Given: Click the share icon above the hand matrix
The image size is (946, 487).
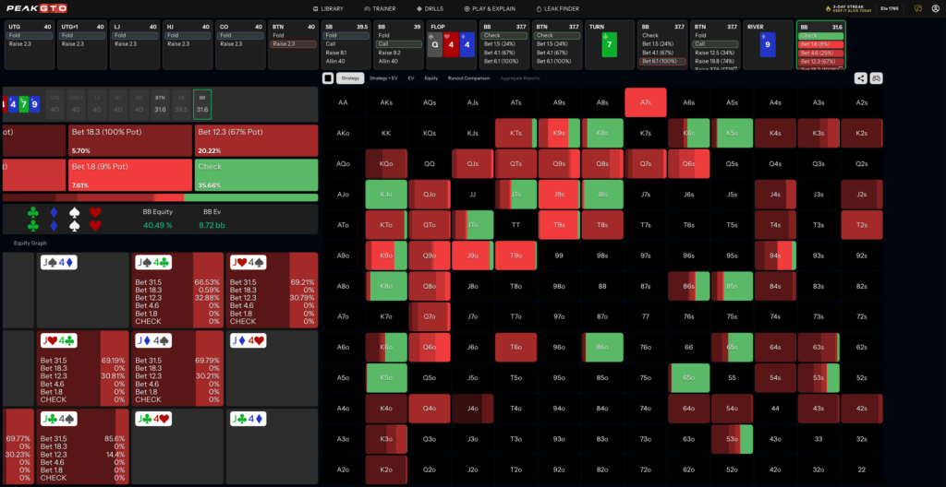Looking at the screenshot, I should point(860,77).
